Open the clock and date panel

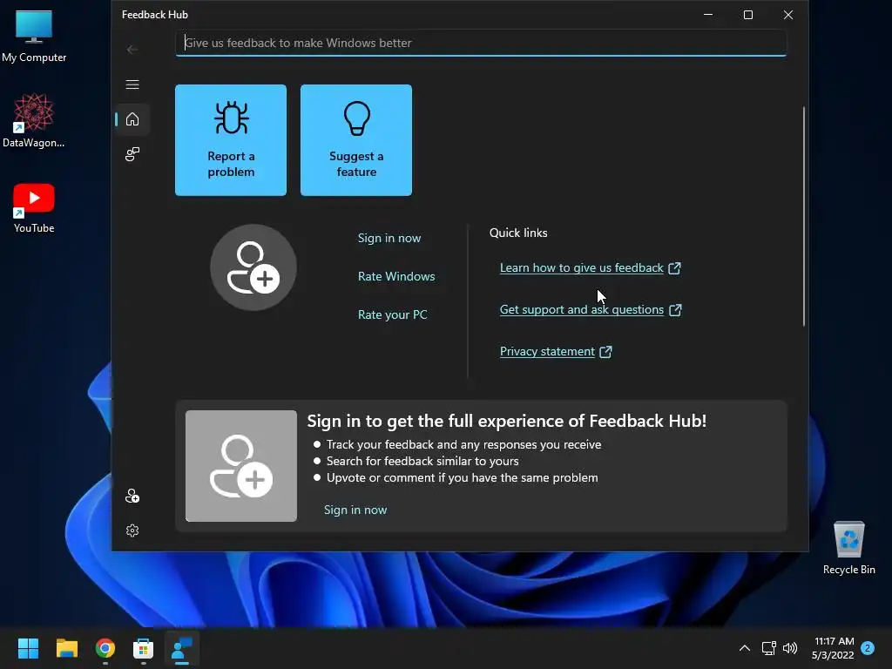834,648
